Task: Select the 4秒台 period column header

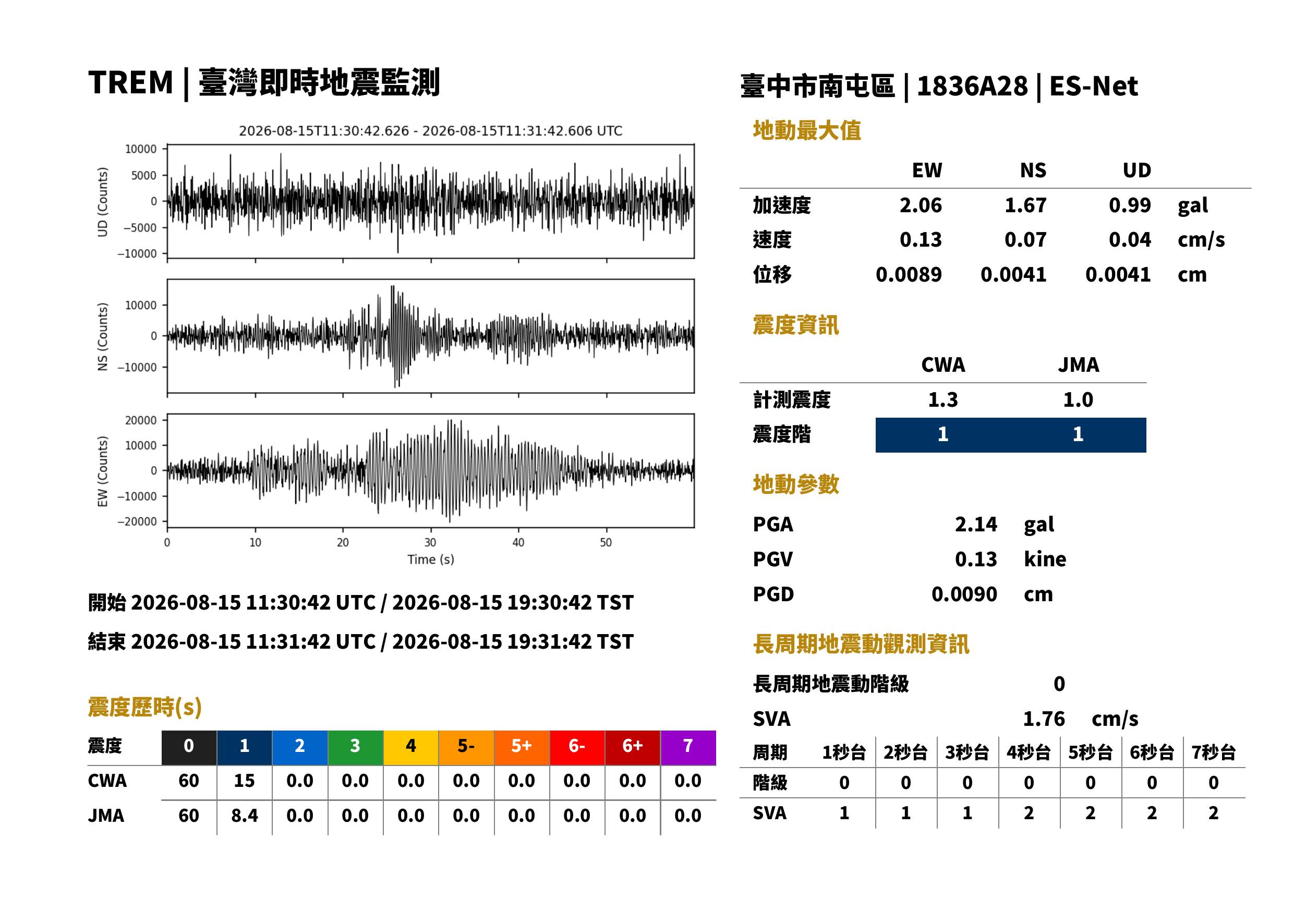Action: 1028,753
